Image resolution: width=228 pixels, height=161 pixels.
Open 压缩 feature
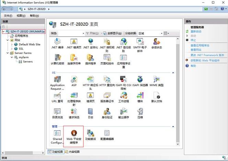(x=140, y=113)
